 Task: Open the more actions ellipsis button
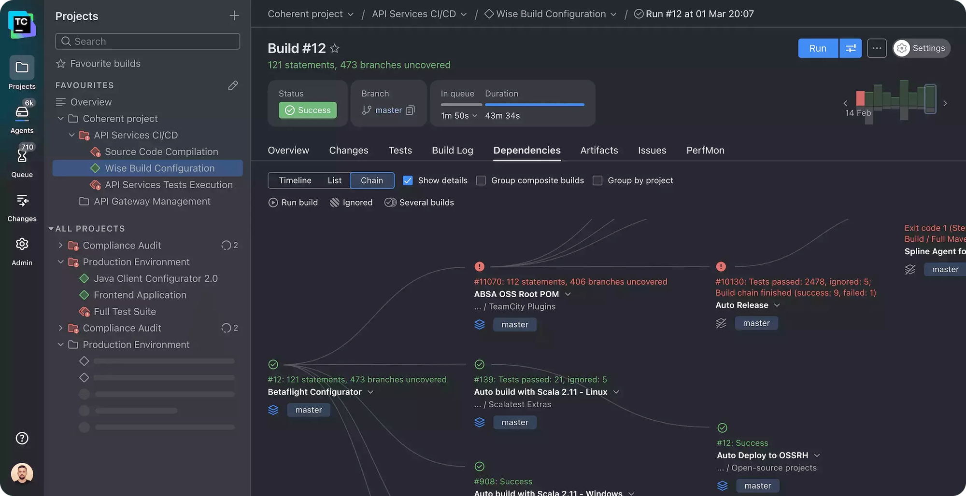pyautogui.click(x=877, y=48)
